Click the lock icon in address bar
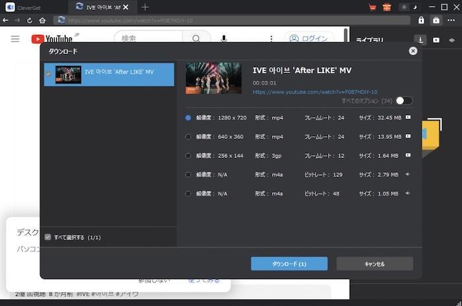The image size is (462, 306). coord(421,20)
